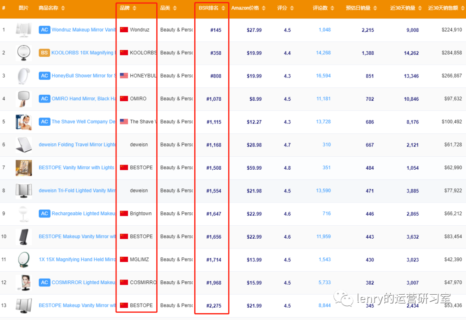Viewport: 466px width, 320px height.
Task: Sort by 品类 column arrows
Action: point(175,8)
